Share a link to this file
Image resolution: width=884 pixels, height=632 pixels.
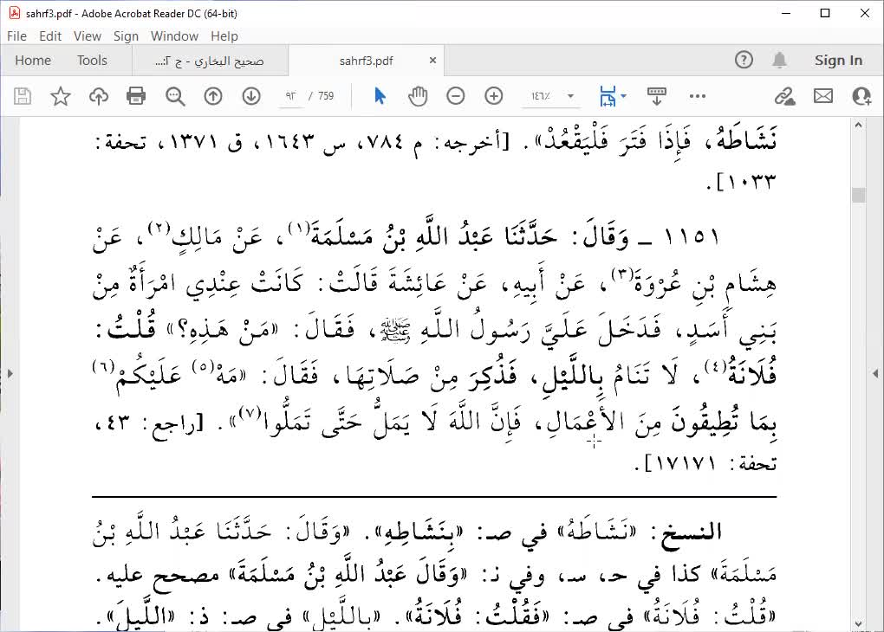point(785,96)
